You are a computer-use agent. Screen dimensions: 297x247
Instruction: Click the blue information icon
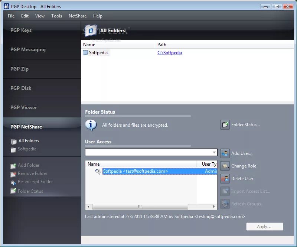coord(91,125)
